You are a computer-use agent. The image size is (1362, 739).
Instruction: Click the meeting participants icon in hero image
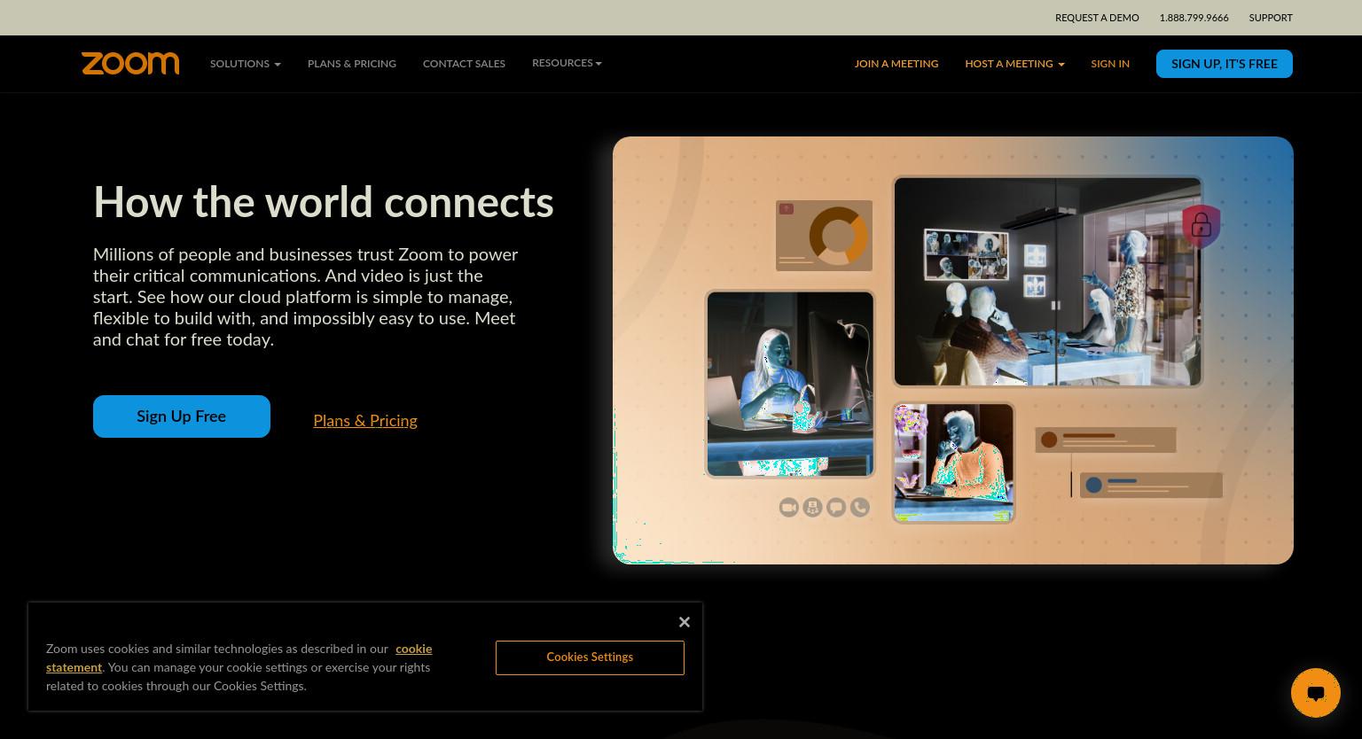[812, 507]
